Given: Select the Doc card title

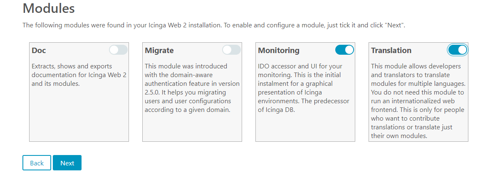Looking at the screenshot, I should pyautogui.click(x=39, y=51).
